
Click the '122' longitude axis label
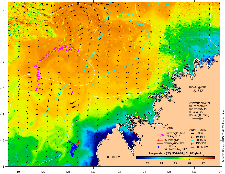pos(93,172)
